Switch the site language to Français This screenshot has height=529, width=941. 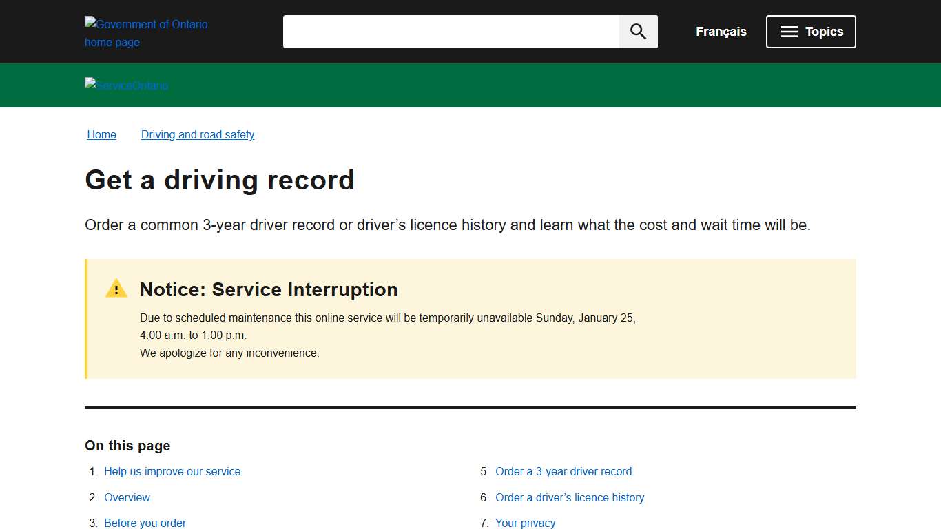pos(721,32)
